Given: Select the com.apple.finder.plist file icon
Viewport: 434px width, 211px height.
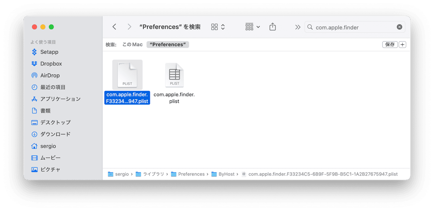Looking at the screenshot, I should click(175, 75).
